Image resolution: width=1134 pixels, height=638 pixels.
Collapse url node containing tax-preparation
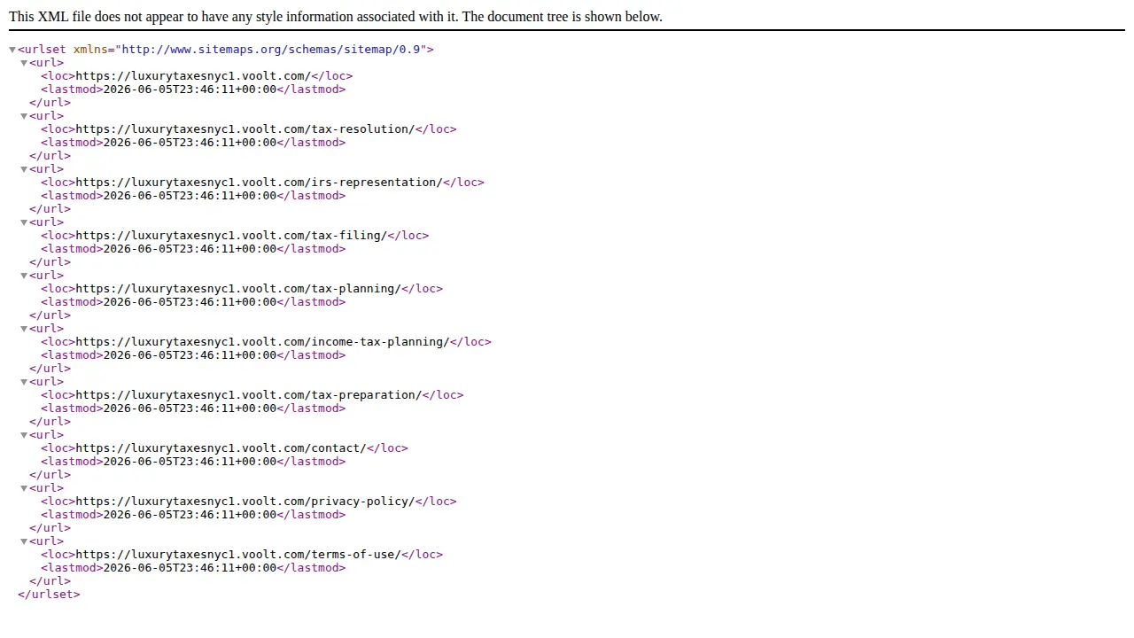click(x=24, y=382)
